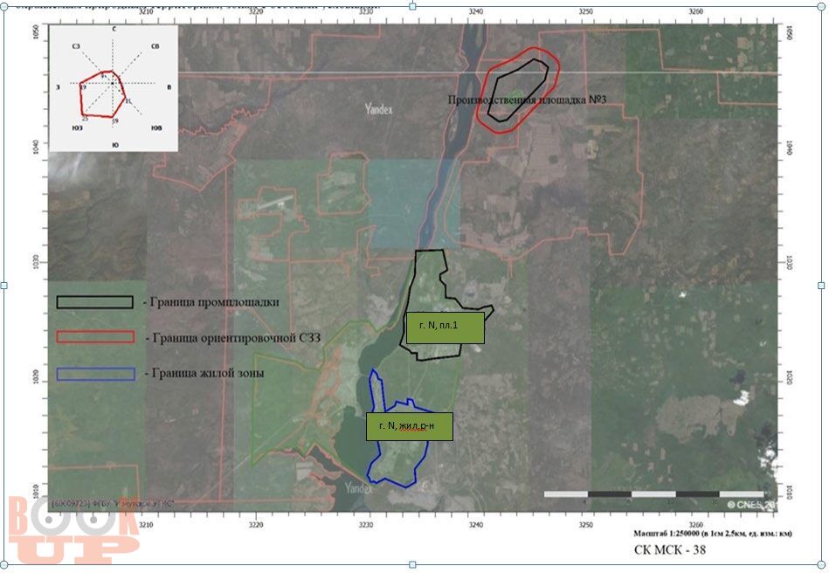Click the blue legend rectangle for жилой зоны

(96, 373)
